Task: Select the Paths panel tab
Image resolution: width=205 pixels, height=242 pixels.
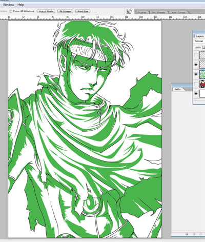Action: (x=177, y=89)
